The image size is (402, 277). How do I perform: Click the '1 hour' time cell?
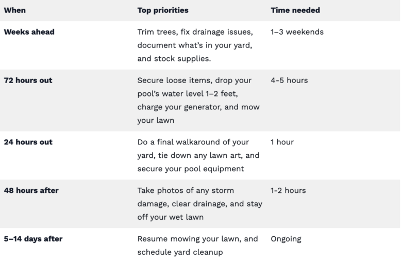tap(282, 142)
